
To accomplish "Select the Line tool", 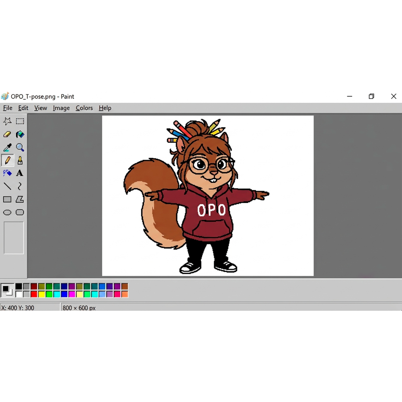I will (7, 186).
